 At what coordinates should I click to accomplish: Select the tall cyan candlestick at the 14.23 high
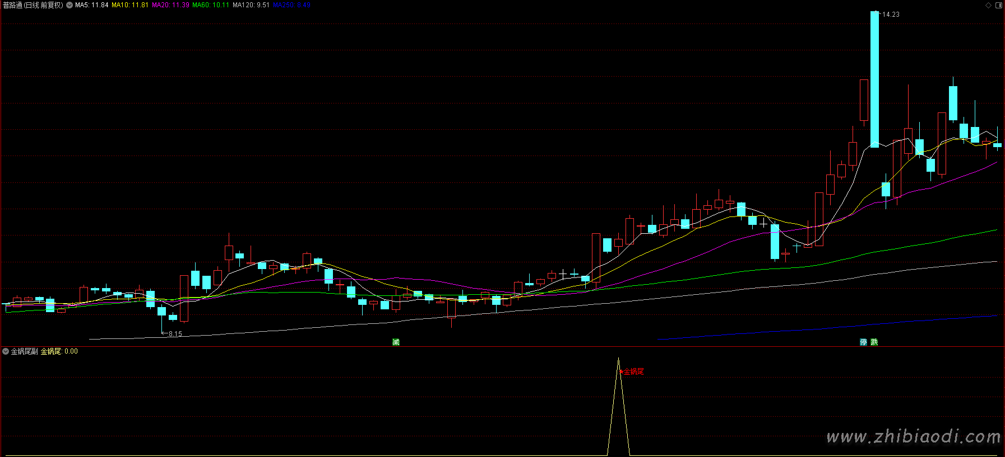(874, 79)
